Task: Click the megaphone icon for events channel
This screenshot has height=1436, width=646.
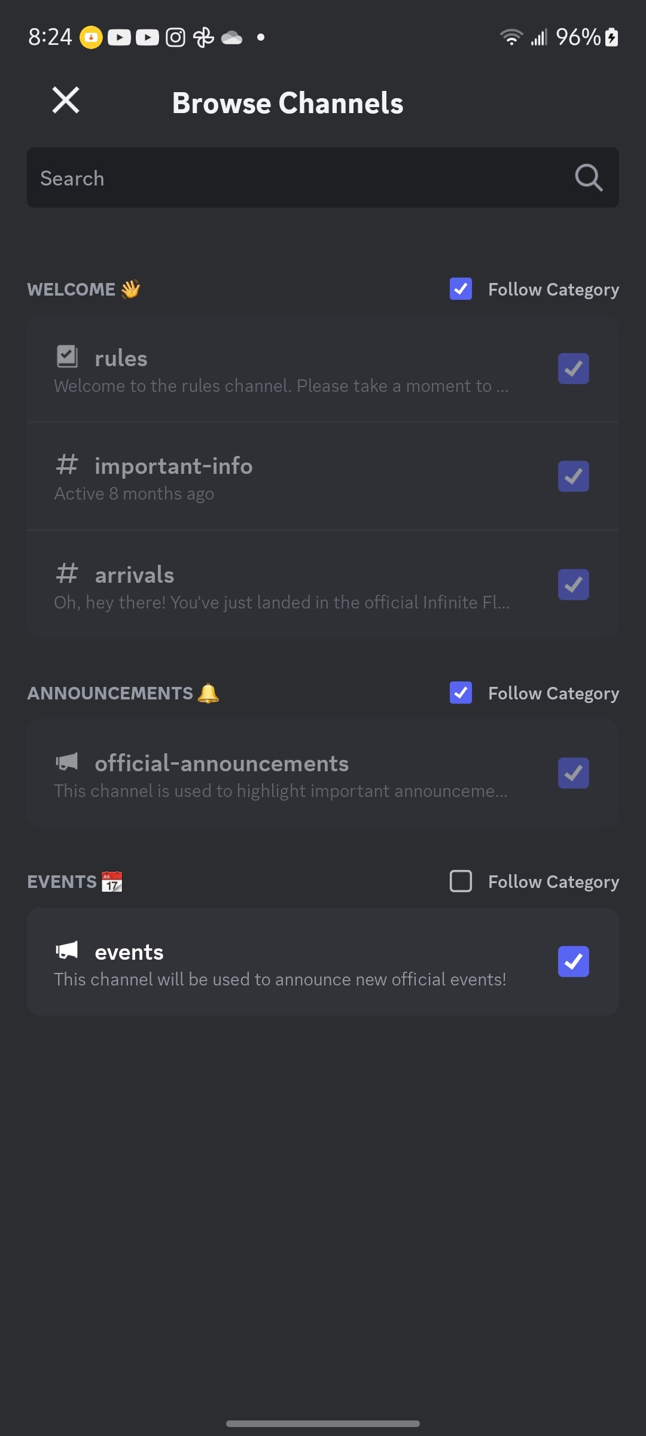Action: [67, 950]
